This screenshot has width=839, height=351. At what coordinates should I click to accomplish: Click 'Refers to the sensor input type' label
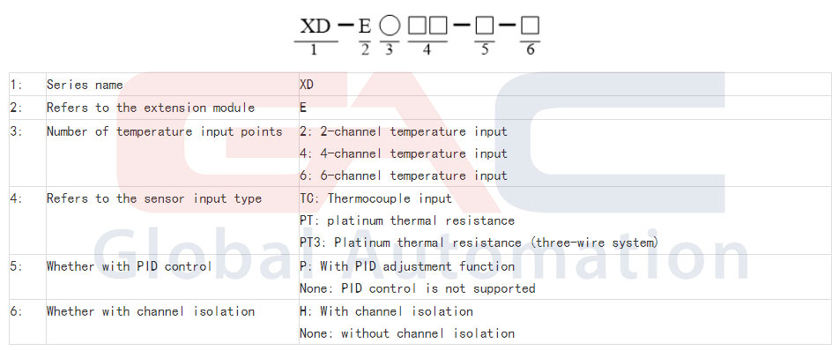pyautogui.click(x=154, y=198)
